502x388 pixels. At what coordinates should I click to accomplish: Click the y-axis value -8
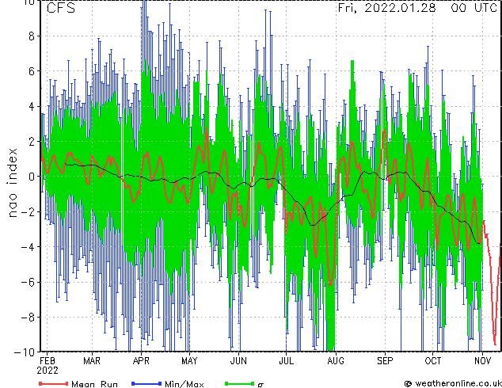pyautogui.click(x=28, y=317)
